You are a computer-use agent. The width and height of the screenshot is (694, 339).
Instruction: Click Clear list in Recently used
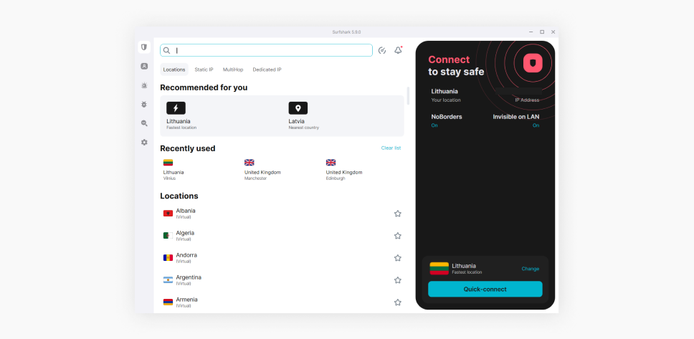[391, 148]
